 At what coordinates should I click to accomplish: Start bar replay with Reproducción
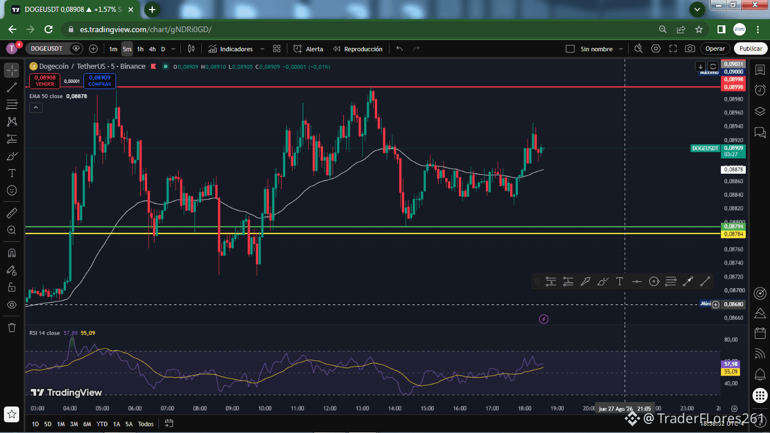(358, 49)
